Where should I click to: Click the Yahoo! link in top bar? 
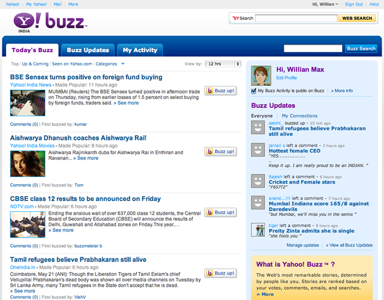click(x=12, y=4)
